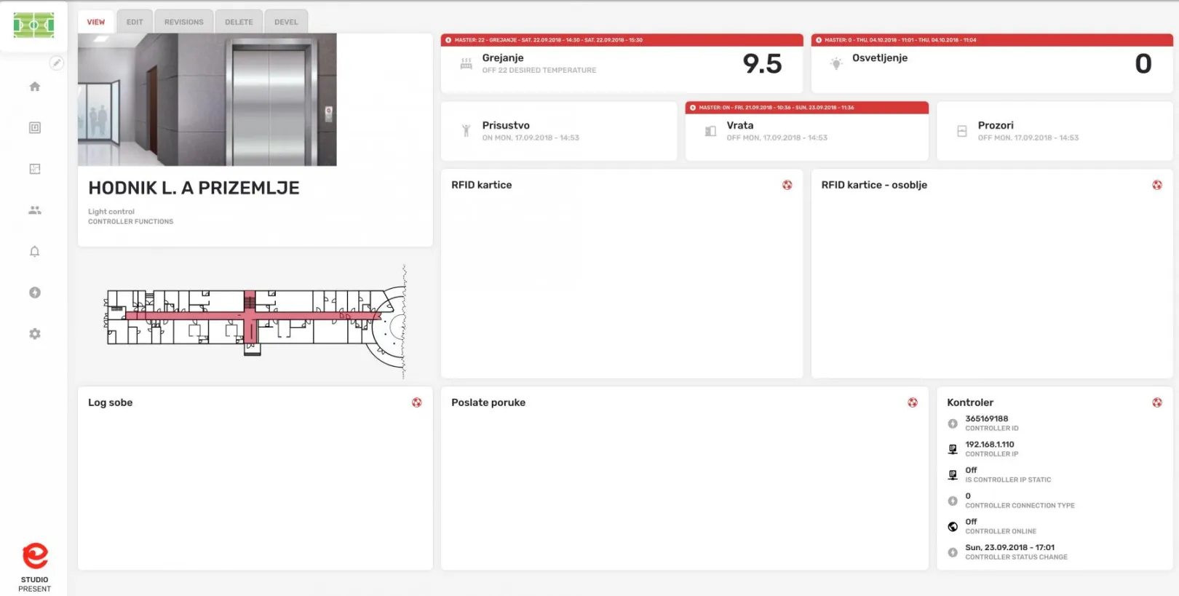Click the RFID kartice - osoblje heading

click(x=874, y=185)
